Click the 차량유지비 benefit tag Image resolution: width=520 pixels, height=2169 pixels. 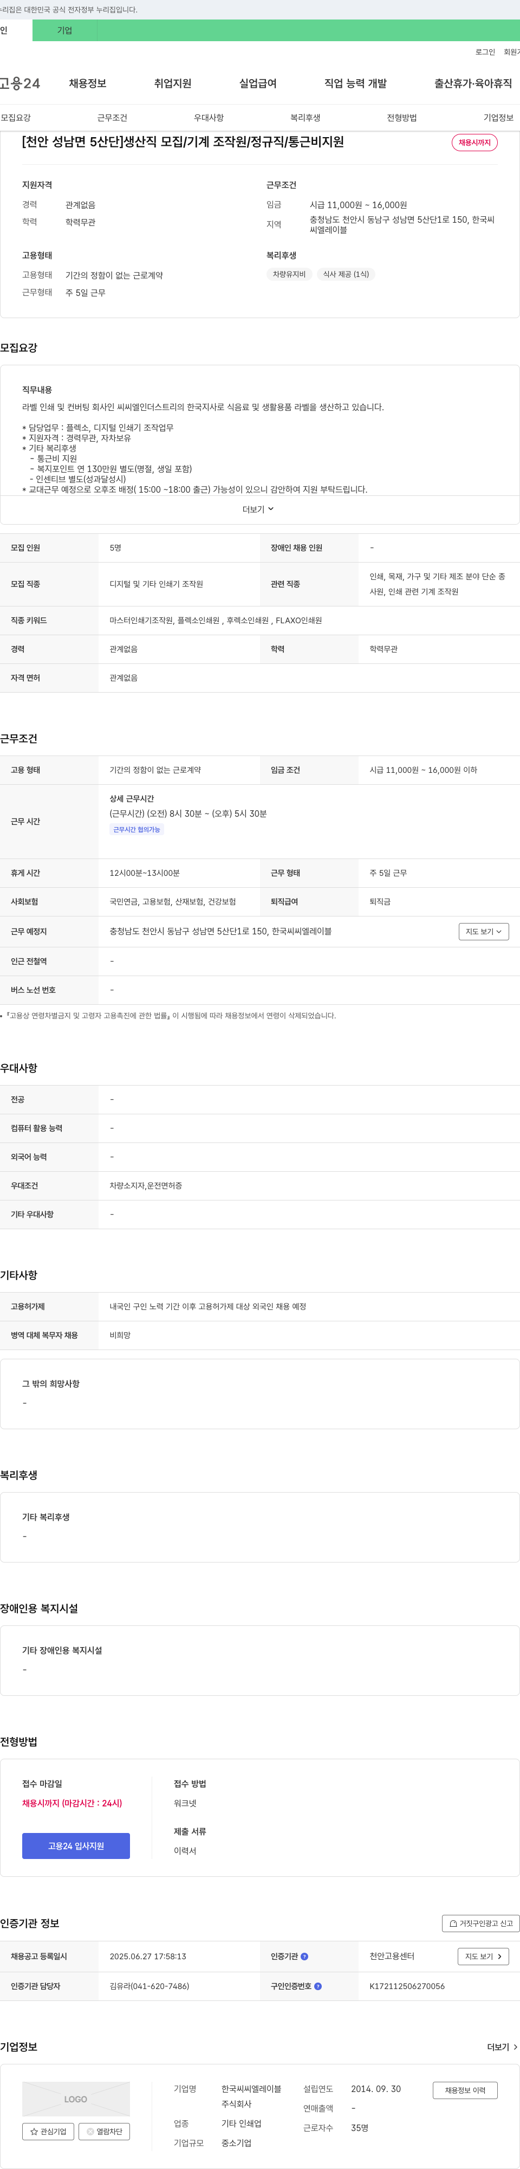tap(289, 274)
